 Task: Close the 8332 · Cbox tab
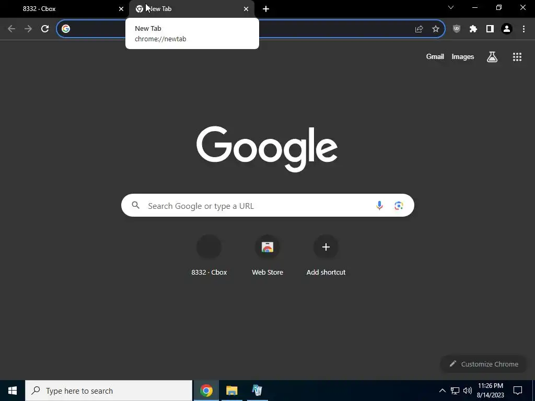pos(121,9)
